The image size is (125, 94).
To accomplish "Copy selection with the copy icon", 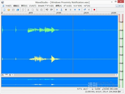I will pos(33,10).
